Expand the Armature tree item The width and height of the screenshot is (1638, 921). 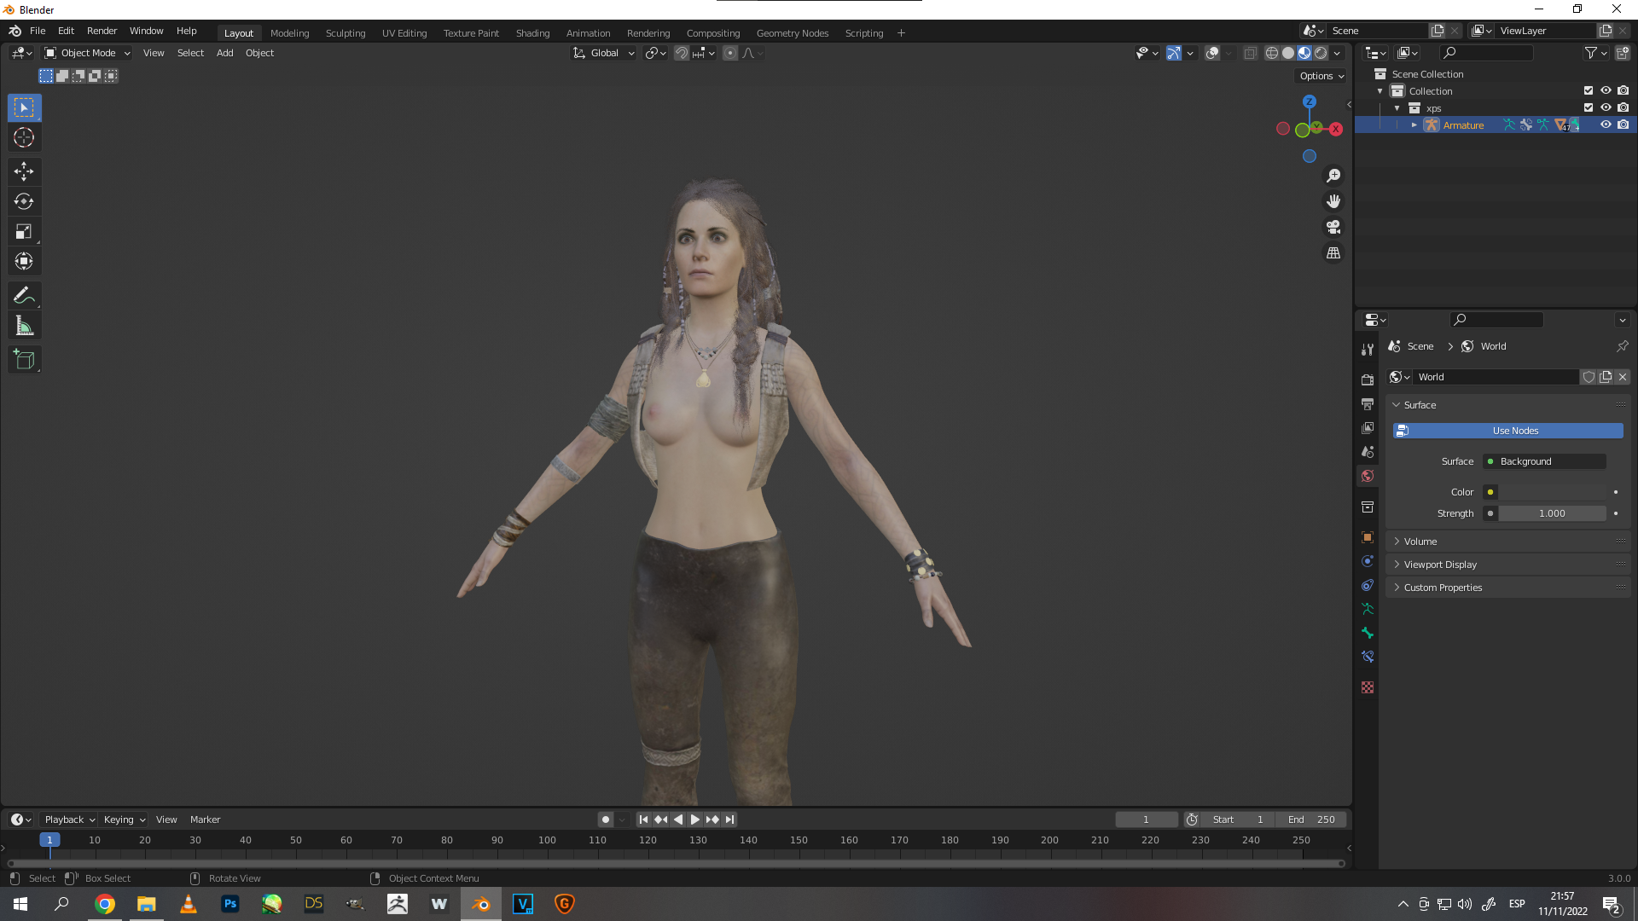click(1414, 125)
